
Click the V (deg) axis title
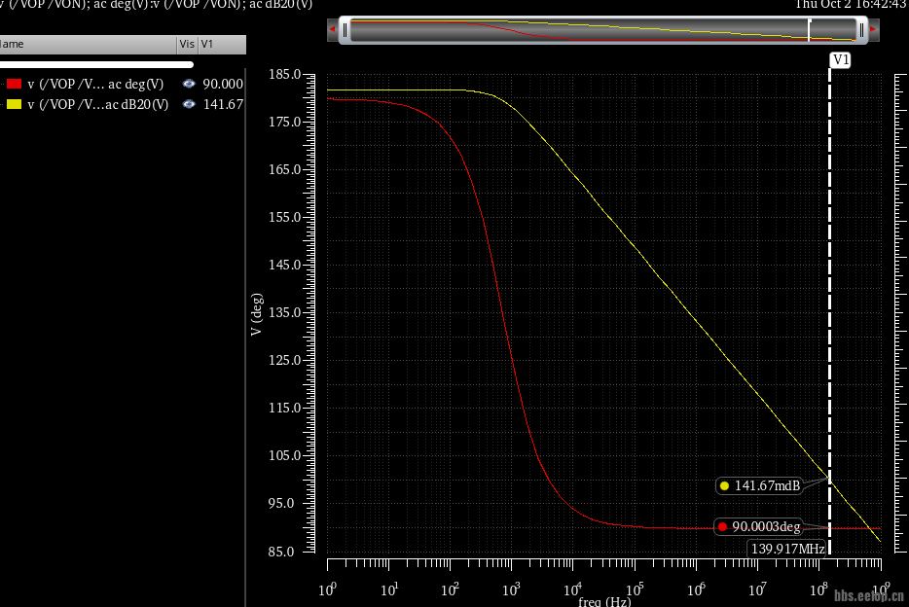pos(256,314)
